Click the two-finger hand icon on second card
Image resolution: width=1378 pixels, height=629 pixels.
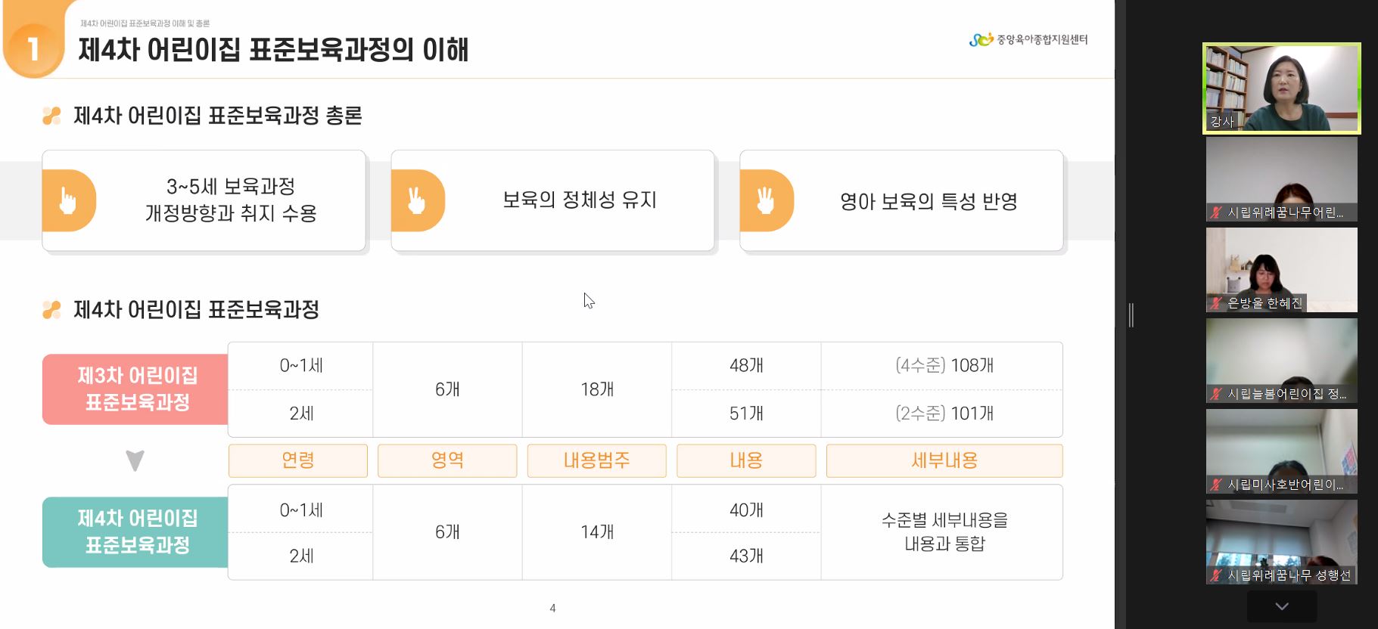click(x=417, y=200)
